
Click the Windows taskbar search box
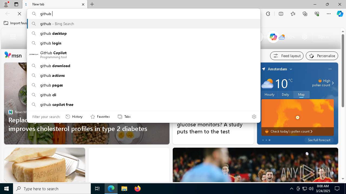pyautogui.click(x=52, y=189)
